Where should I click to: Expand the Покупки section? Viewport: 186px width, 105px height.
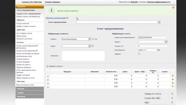tap(30, 89)
